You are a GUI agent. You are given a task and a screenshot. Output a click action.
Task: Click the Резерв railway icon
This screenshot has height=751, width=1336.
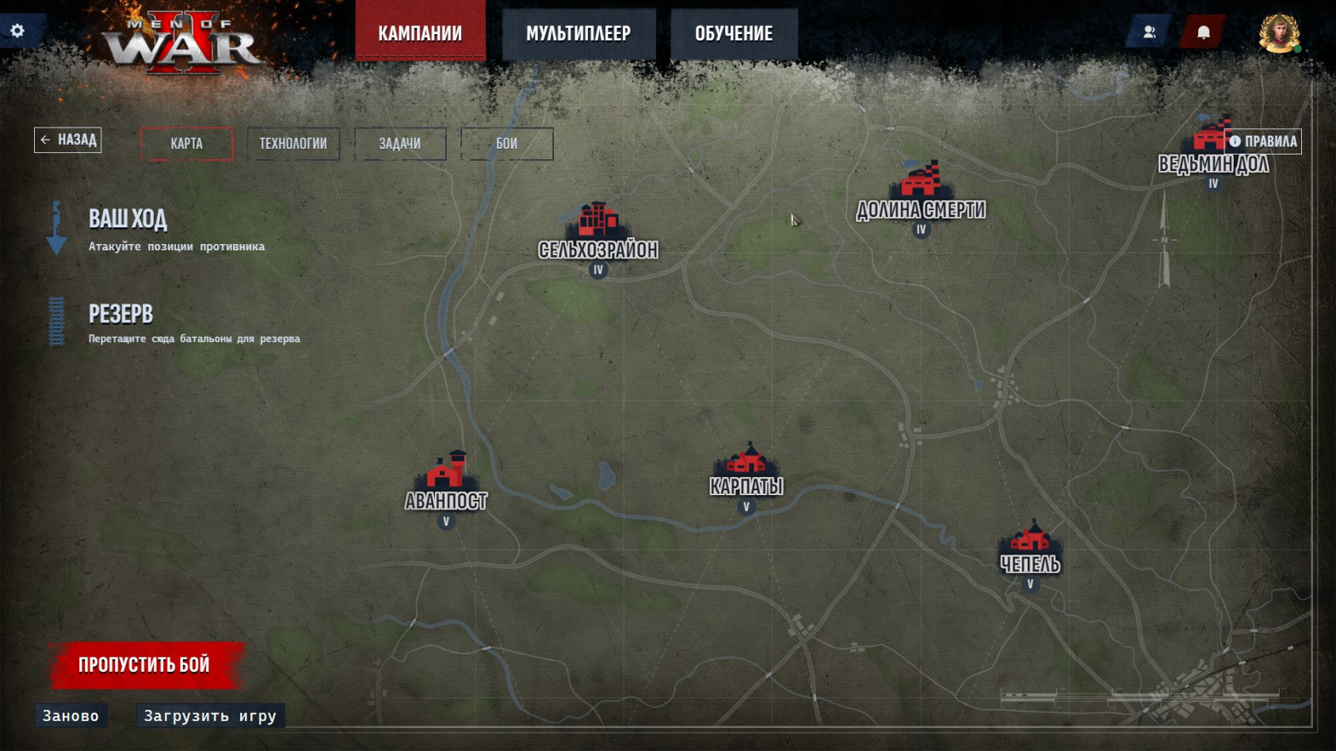tap(56, 321)
